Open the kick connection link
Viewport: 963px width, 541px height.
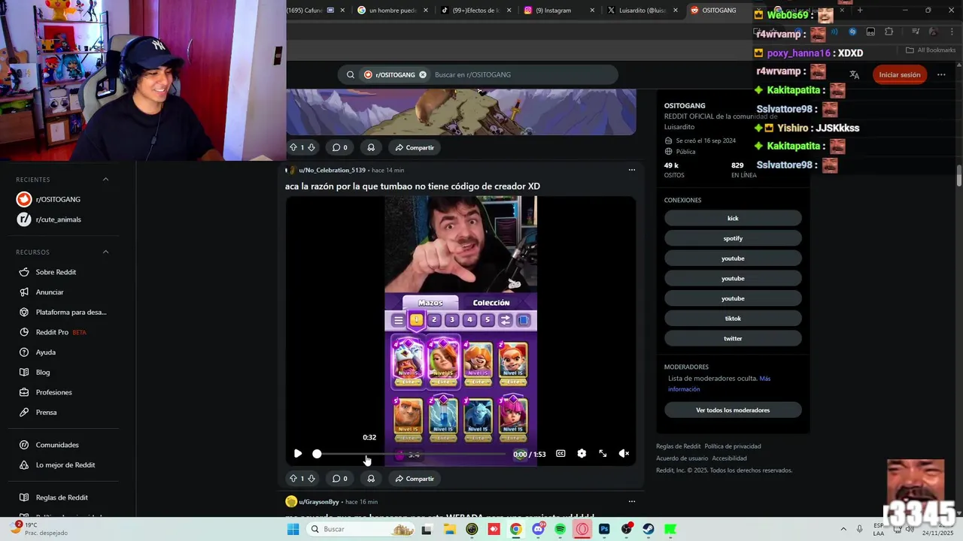pos(733,218)
